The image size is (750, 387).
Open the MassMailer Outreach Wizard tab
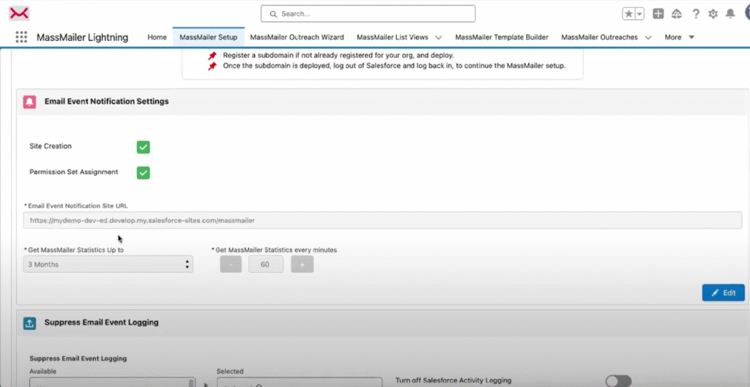pyautogui.click(x=297, y=37)
